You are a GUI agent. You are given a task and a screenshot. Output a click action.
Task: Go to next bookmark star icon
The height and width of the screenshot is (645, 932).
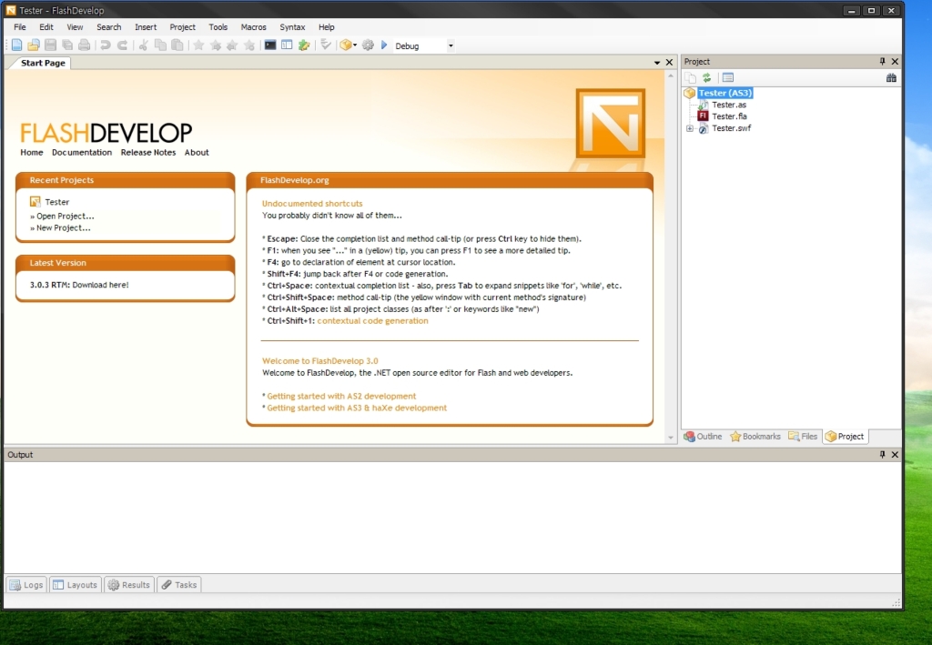tap(216, 45)
